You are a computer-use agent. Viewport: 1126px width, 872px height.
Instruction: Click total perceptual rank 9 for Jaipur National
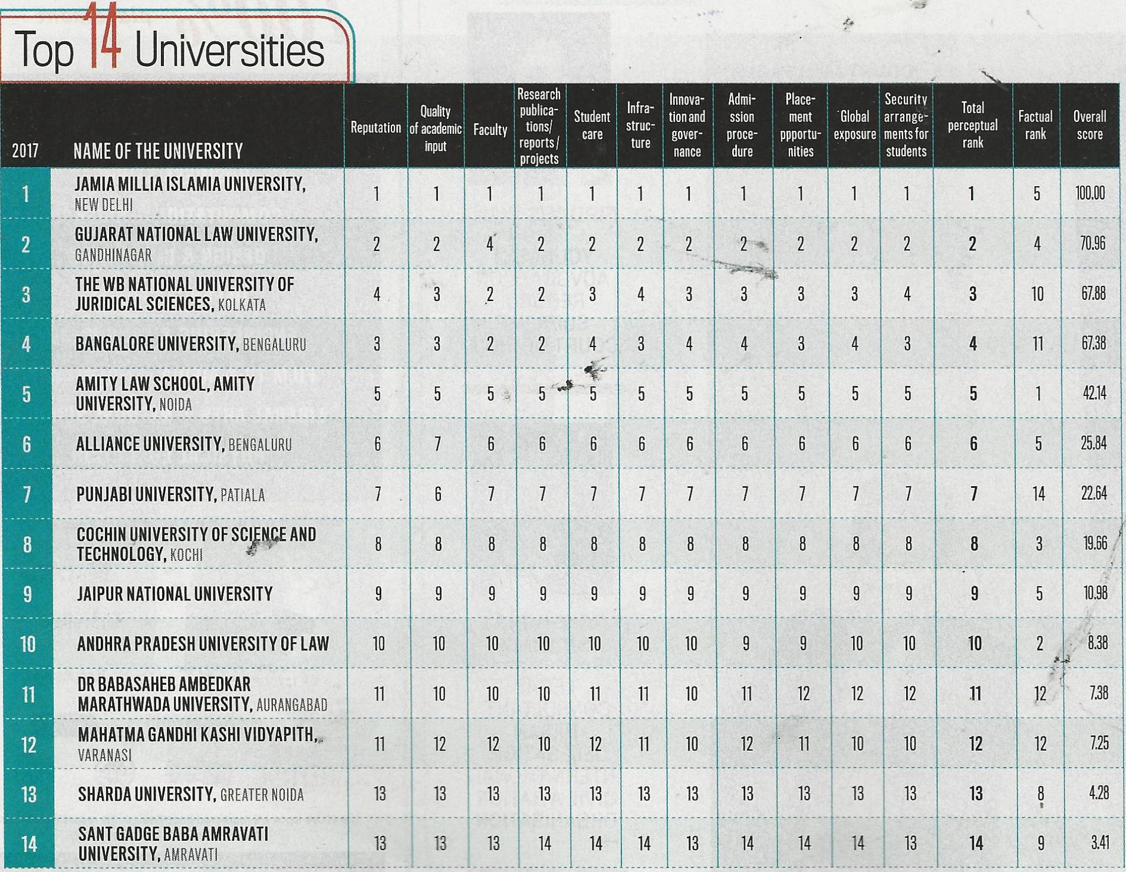coord(974,594)
